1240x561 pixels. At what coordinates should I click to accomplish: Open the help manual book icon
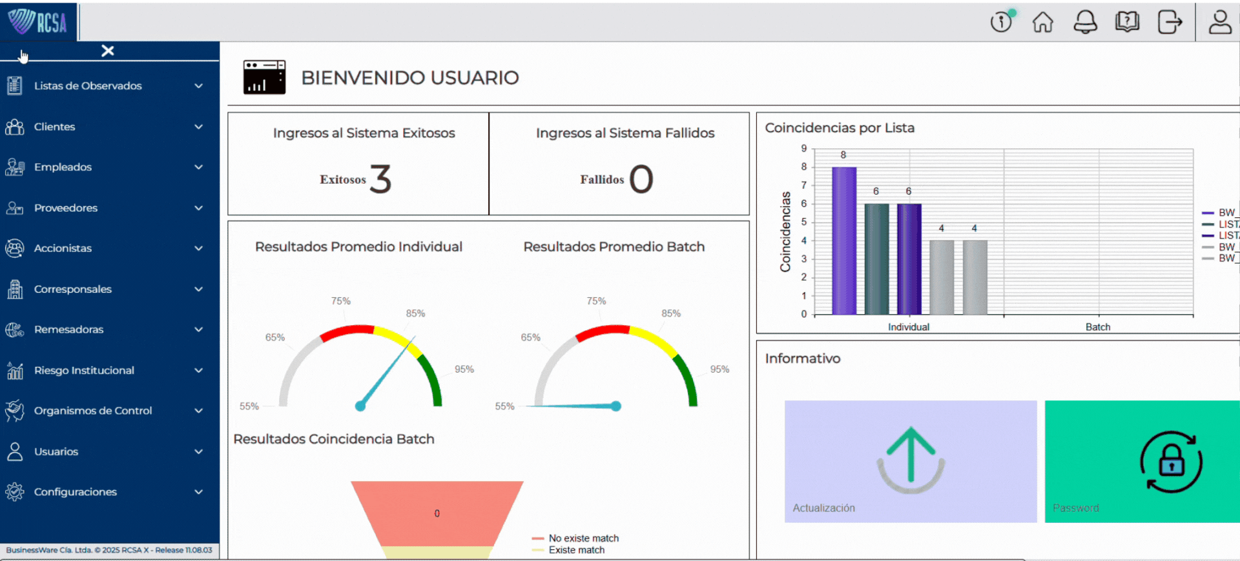[1127, 22]
